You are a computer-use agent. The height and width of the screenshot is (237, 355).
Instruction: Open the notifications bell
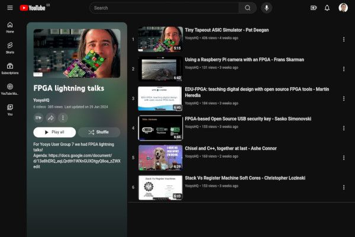(x=327, y=8)
